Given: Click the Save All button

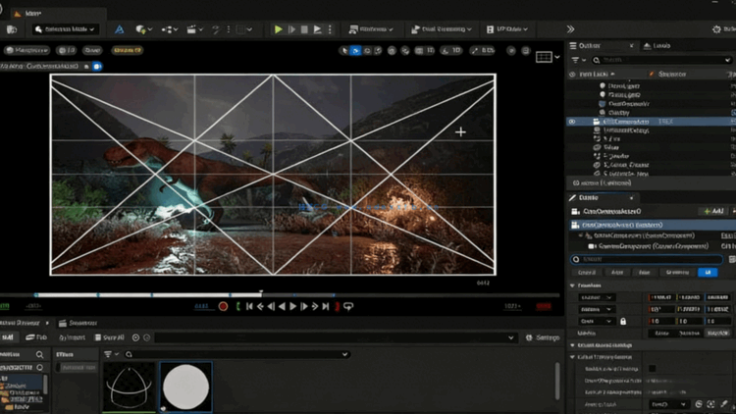Looking at the screenshot, I should click(109, 337).
